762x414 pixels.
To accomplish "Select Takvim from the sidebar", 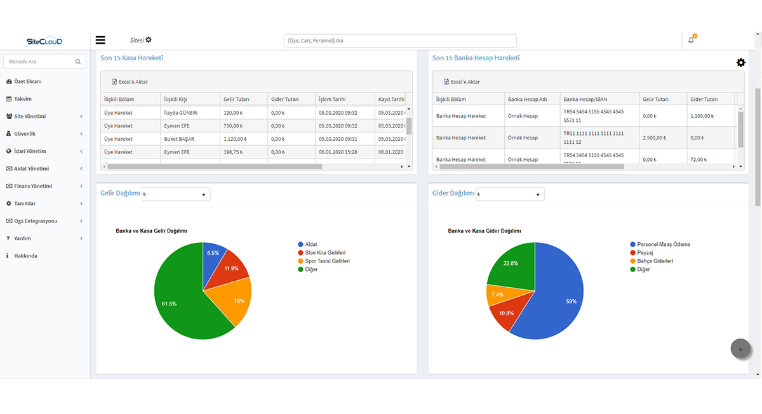I will pyautogui.click(x=23, y=99).
